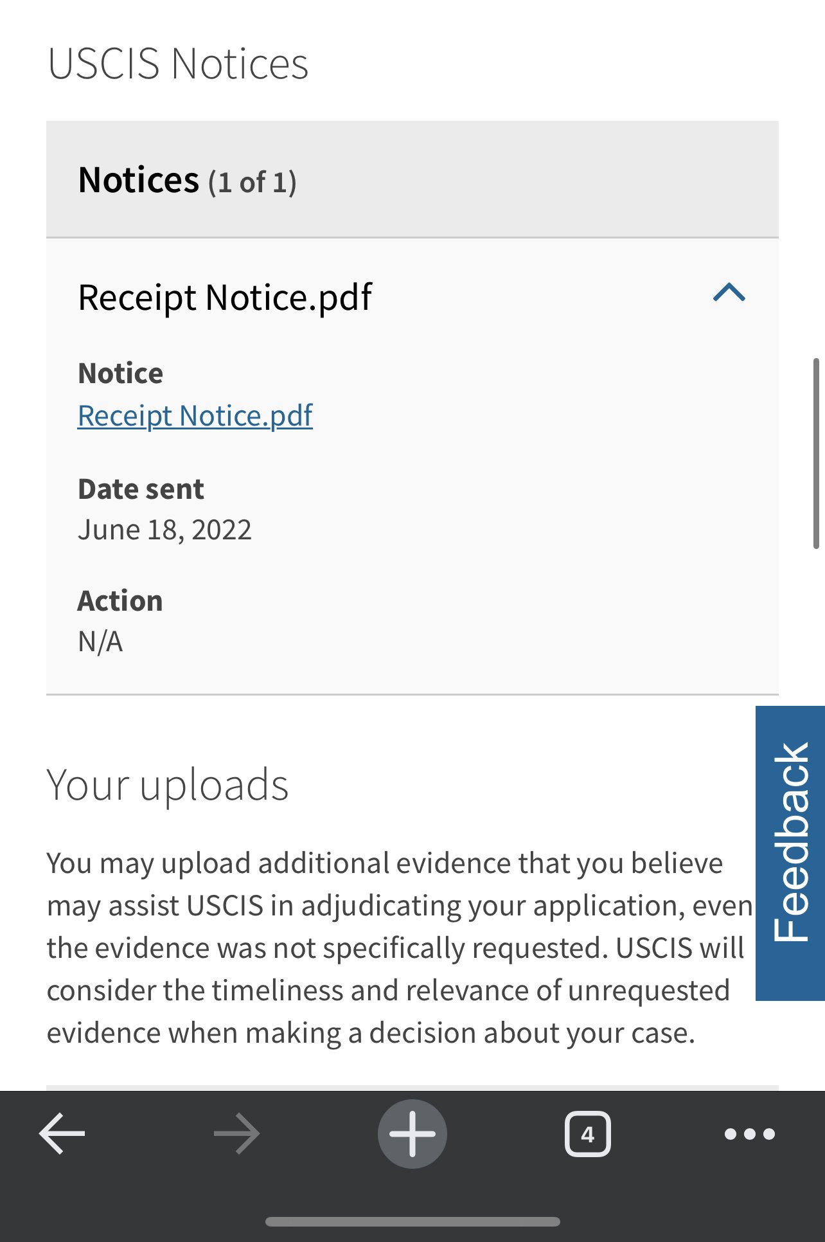This screenshot has height=1242, width=825.
Task: Select the June 18, 2022 date text
Action: click(x=165, y=530)
